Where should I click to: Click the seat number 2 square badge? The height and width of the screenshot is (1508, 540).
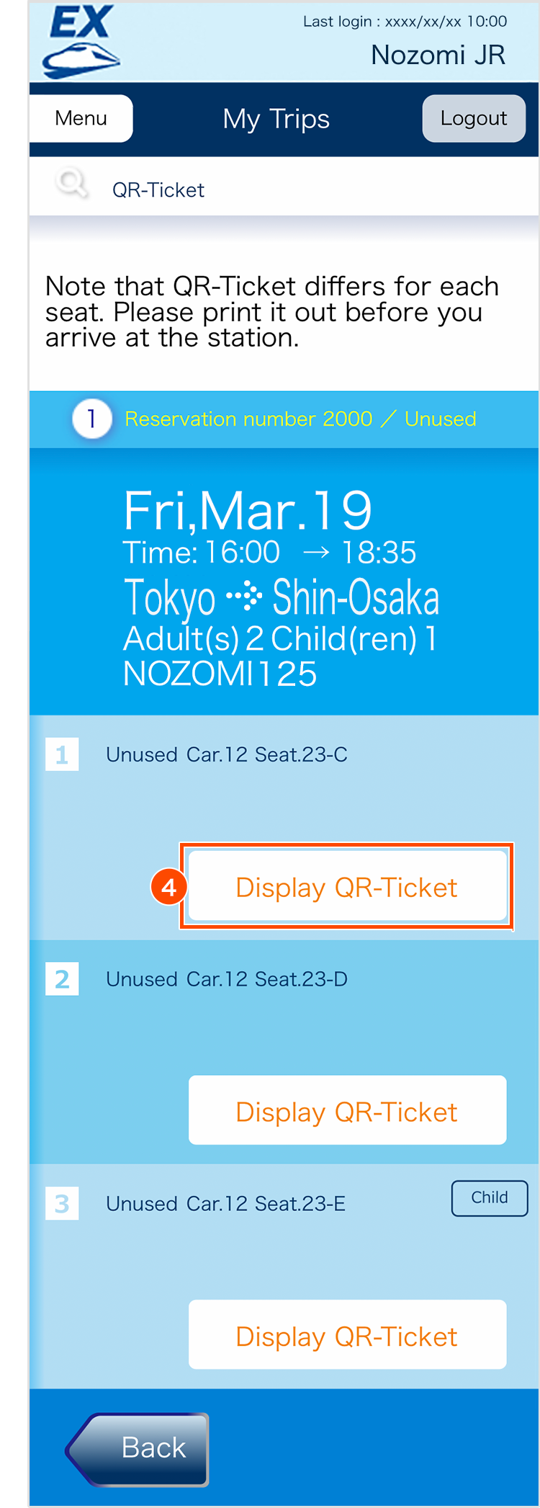tap(62, 979)
